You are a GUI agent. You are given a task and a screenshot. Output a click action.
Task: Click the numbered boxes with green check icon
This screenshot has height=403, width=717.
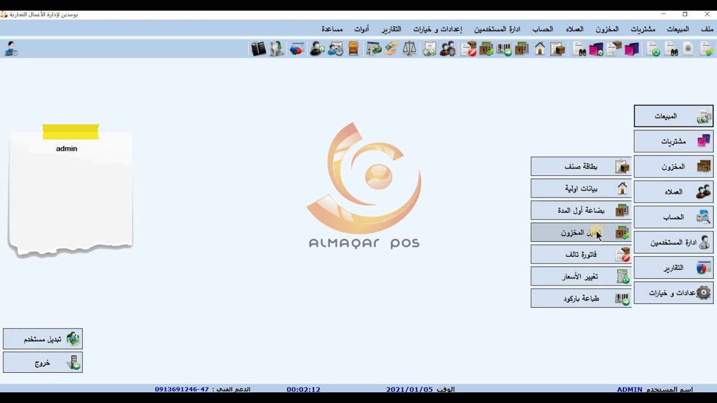pyautogui.click(x=486, y=49)
